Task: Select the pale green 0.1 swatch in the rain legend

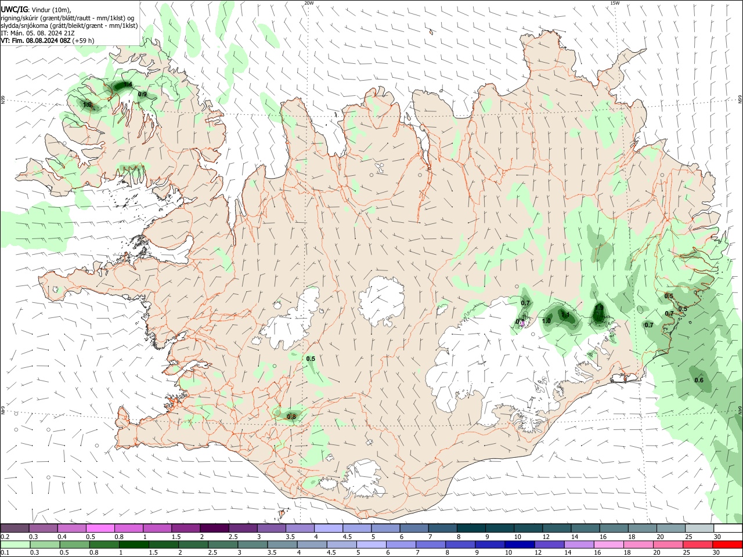Action: (x=16, y=544)
